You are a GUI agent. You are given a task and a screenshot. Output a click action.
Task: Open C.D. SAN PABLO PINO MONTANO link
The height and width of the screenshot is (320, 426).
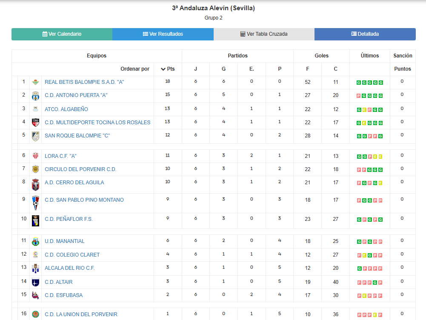point(84,200)
